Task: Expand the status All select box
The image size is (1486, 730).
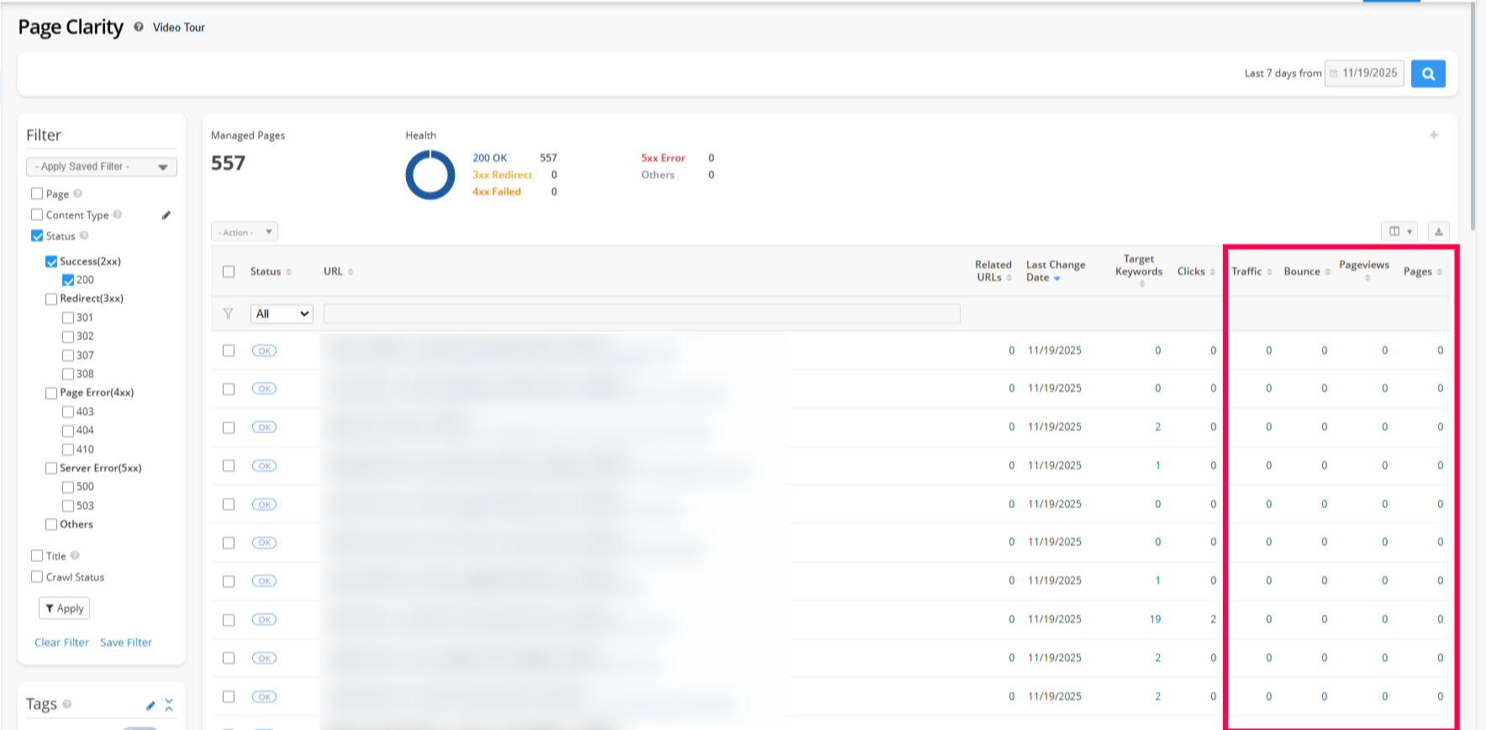Action: 282,314
